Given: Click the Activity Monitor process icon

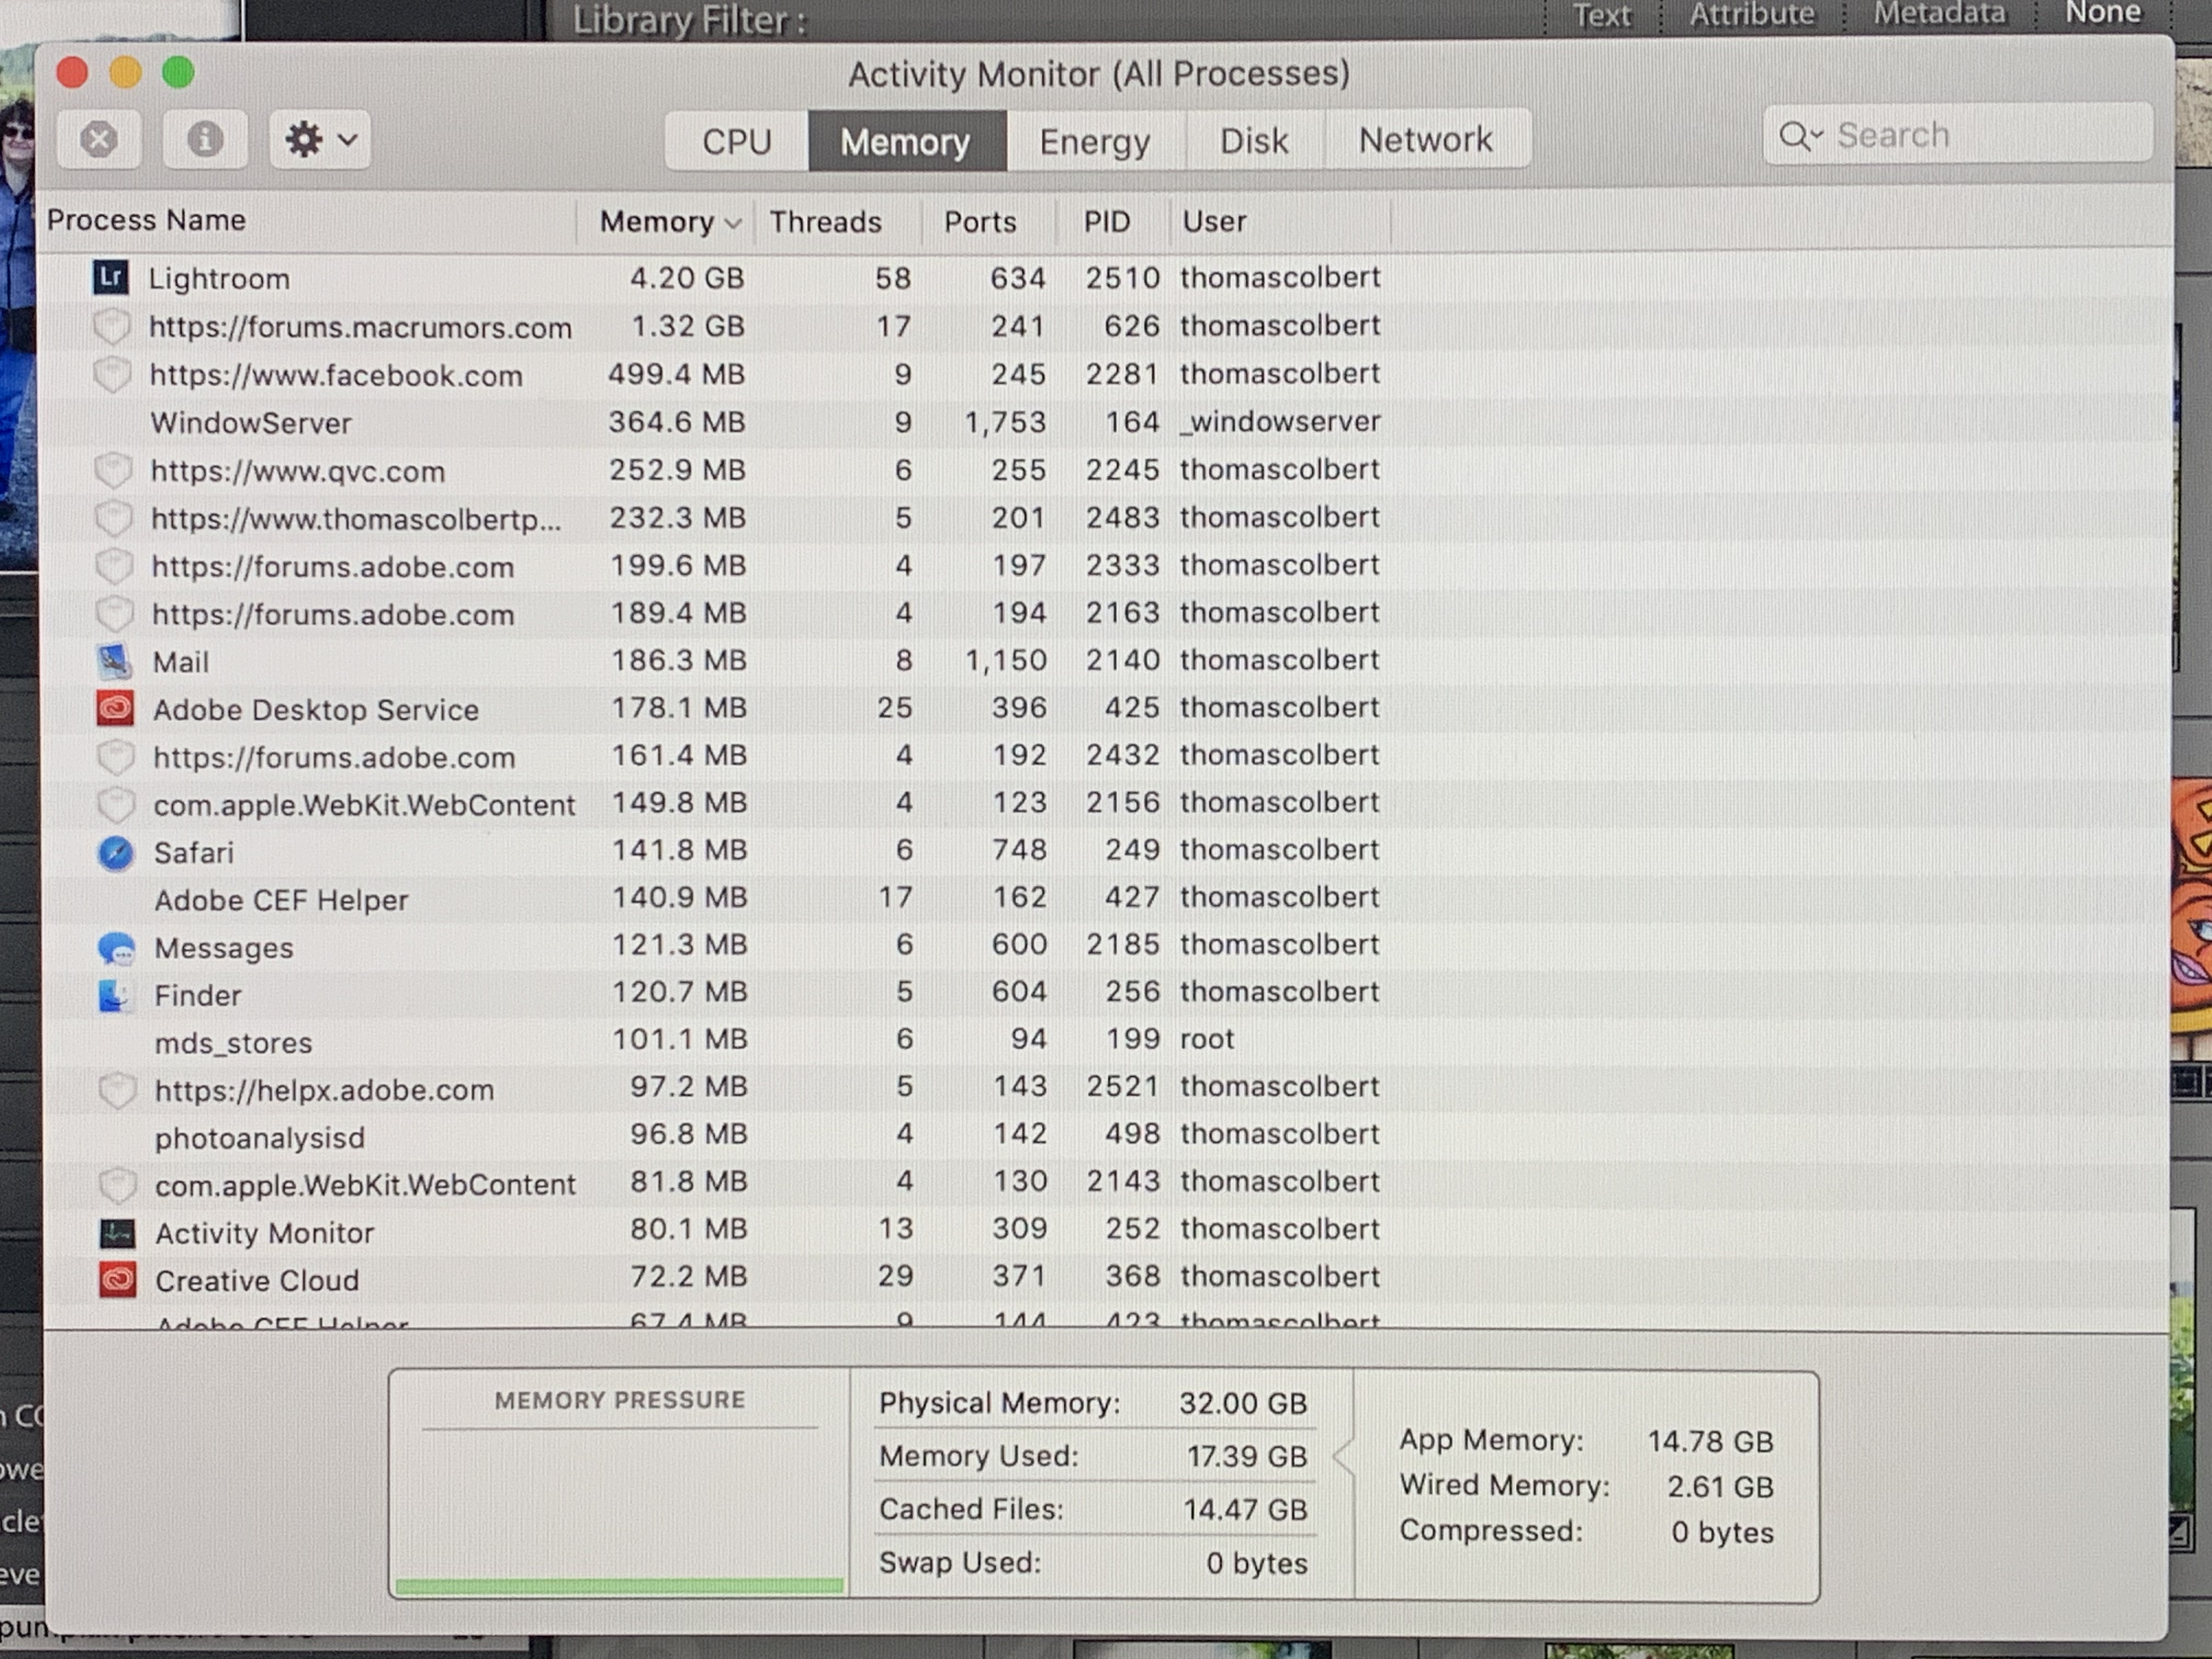Looking at the screenshot, I should click(118, 1233).
